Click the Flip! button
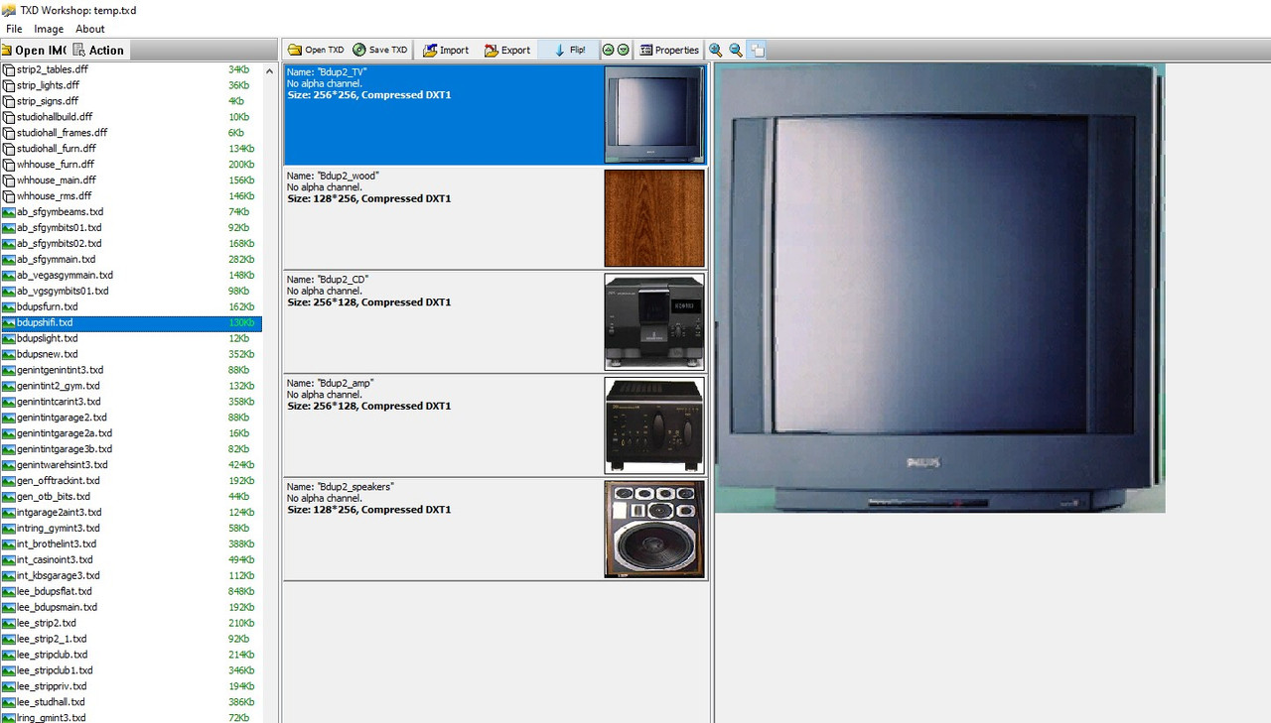This screenshot has height=723, width=1271. pos(569,50)
